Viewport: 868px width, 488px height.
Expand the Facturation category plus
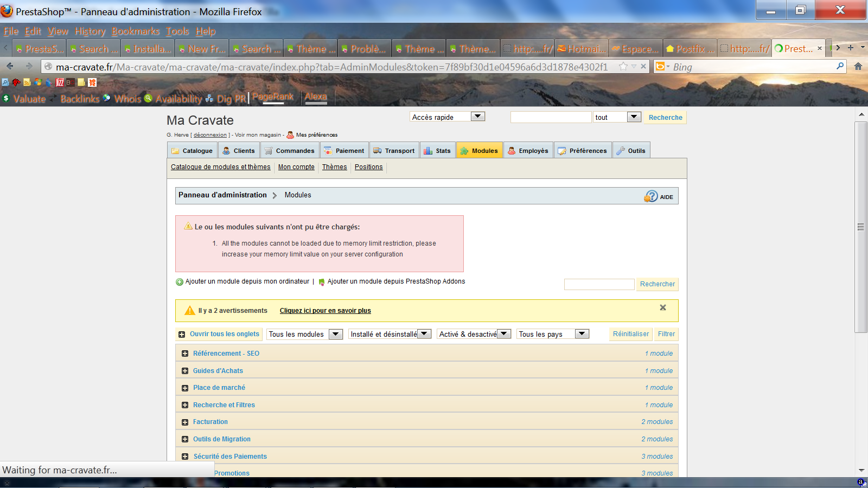click(x=185, y=422)
